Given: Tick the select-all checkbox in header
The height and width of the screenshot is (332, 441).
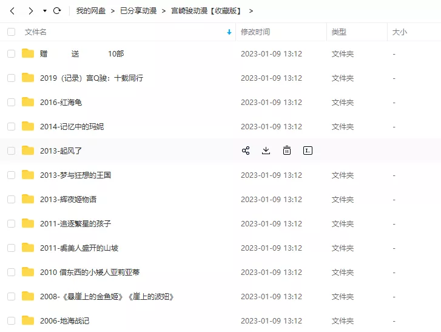Looking at the screenshot, I should tap(12, 32).
